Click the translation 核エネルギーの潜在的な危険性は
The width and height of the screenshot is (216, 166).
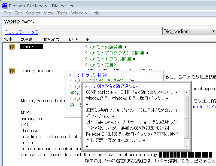click(x=118, y=161)
